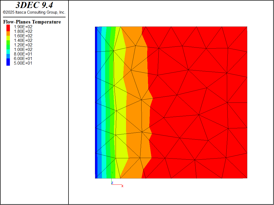Click the red 1.90E+02 legend swatch
This screenshot has width=274, height=205.
[x=8, y=27]
